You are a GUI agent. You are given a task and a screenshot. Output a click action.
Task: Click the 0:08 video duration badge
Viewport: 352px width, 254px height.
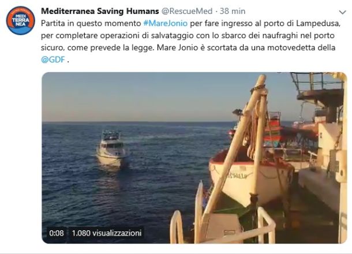click(x=57, y=233)
